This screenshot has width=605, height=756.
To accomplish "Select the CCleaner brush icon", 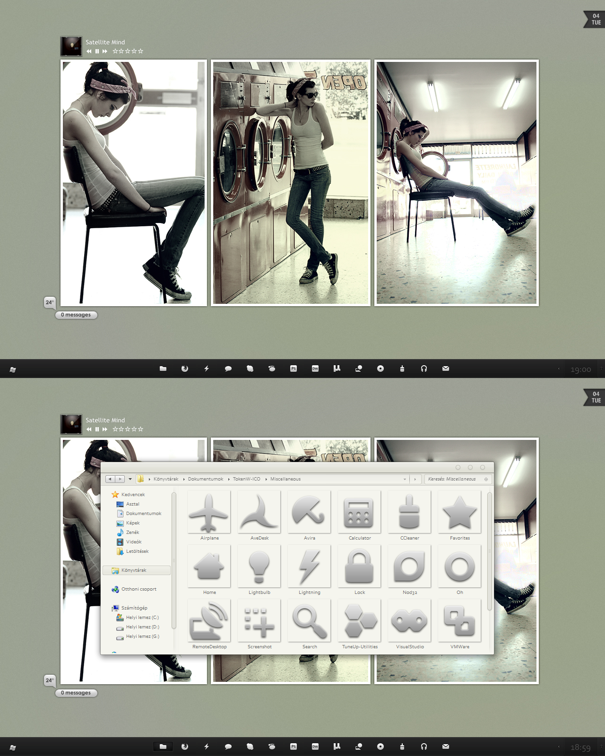I will pos(409,515).
